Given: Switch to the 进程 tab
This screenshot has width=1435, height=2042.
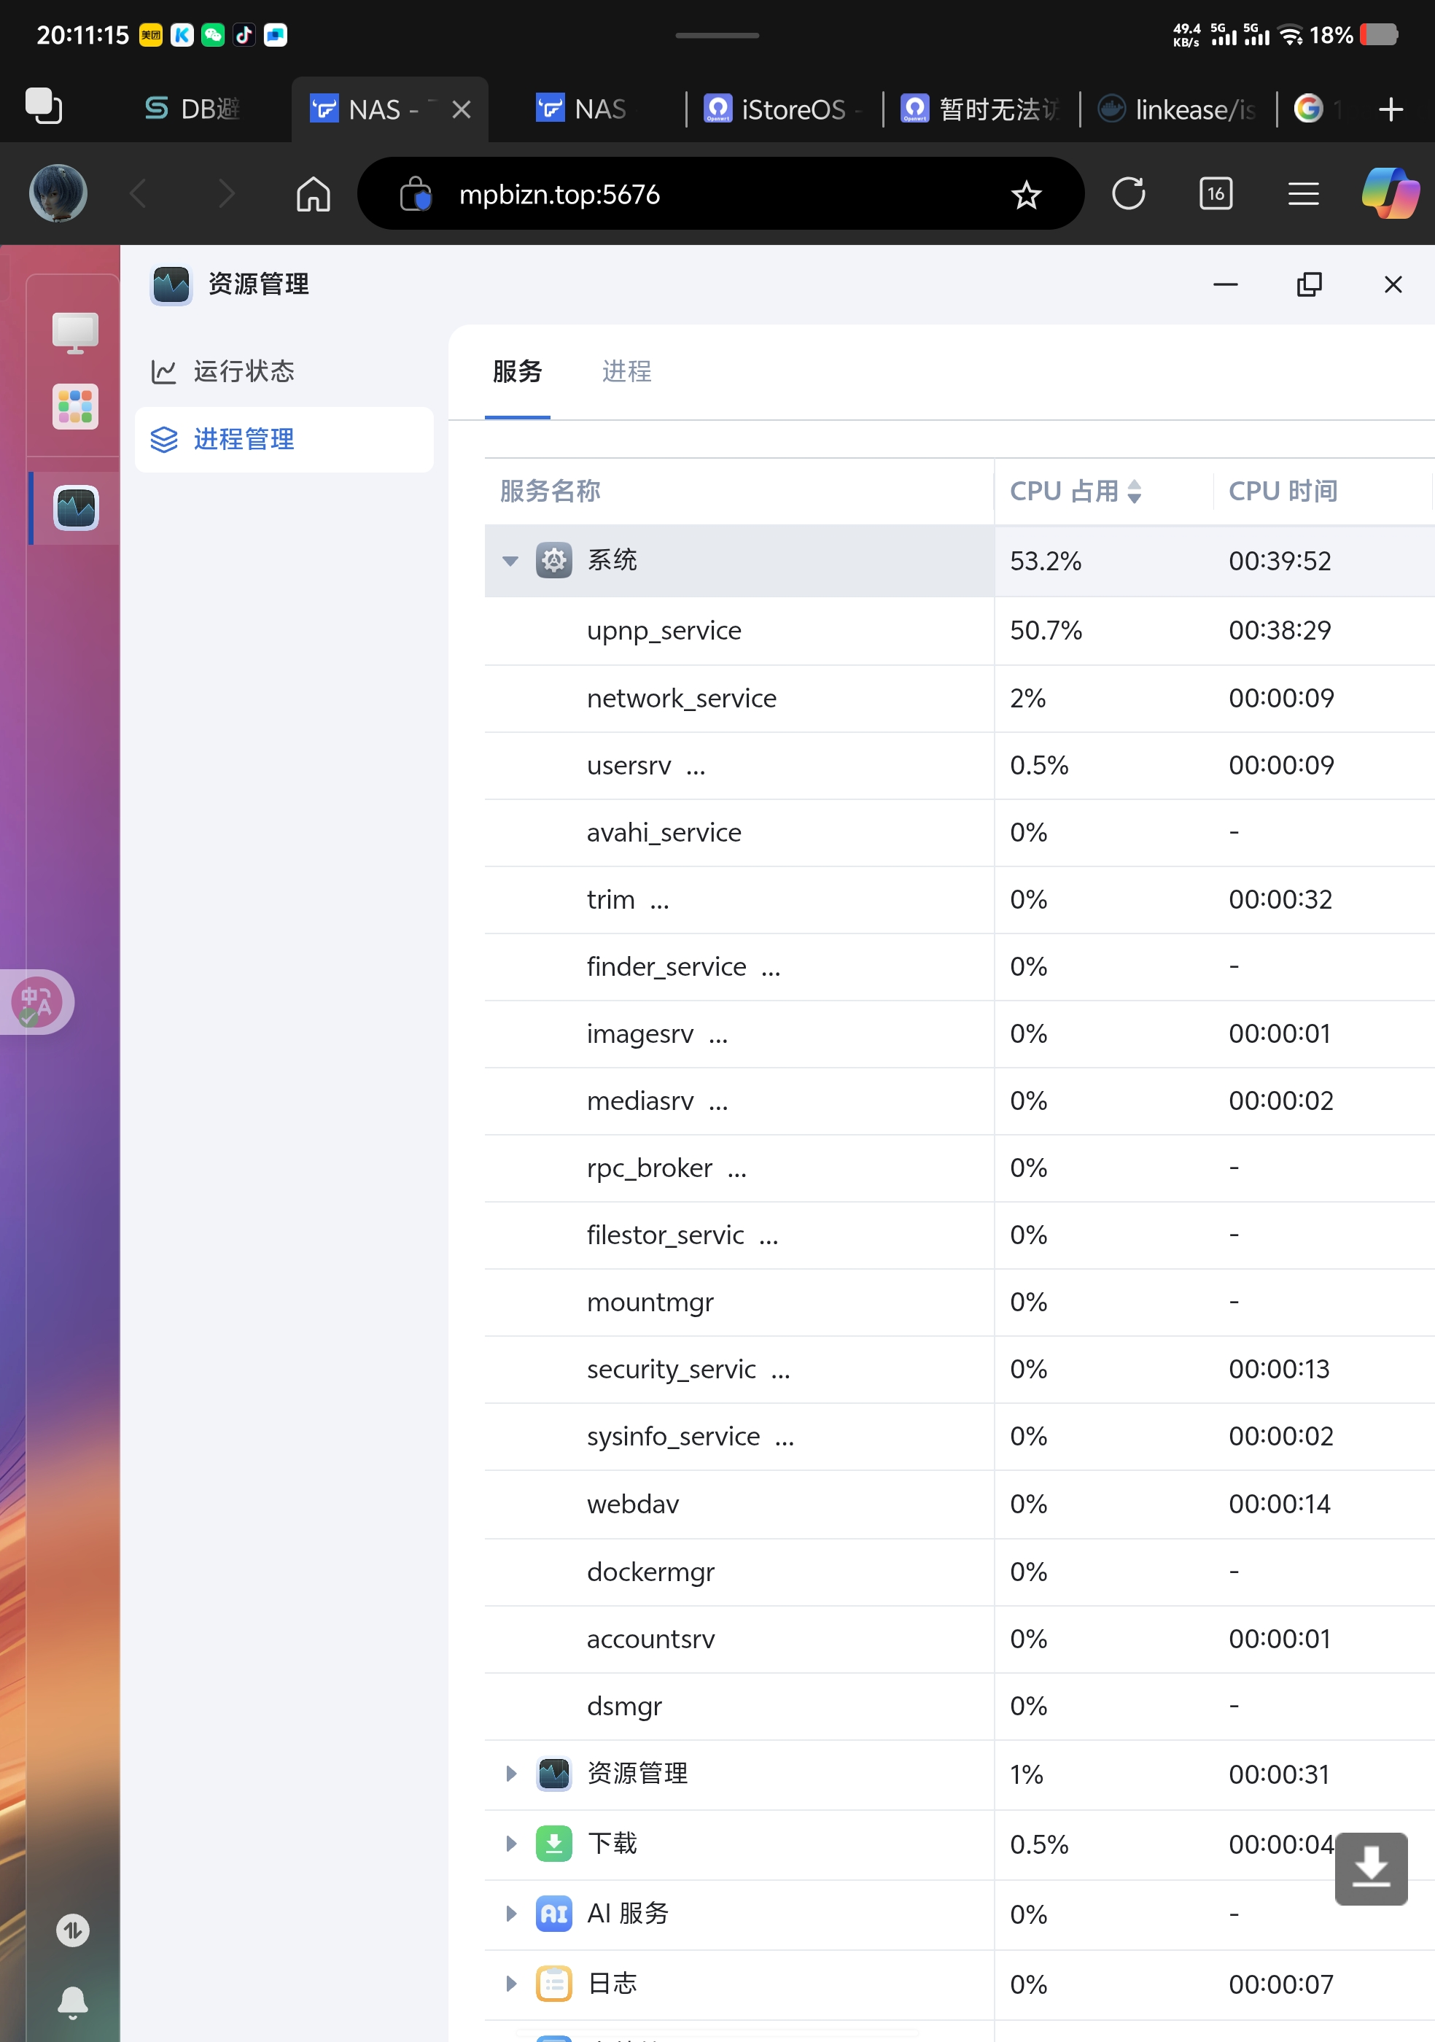Looking at the screenshot, I should (x=626, y=372).
